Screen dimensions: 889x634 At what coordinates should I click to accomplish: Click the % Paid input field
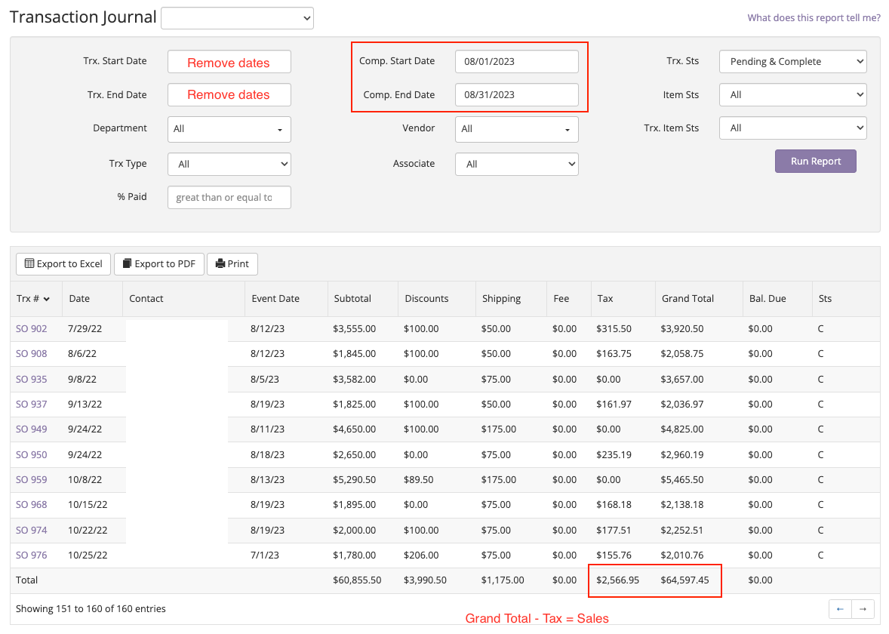click(x=229, y=198)
